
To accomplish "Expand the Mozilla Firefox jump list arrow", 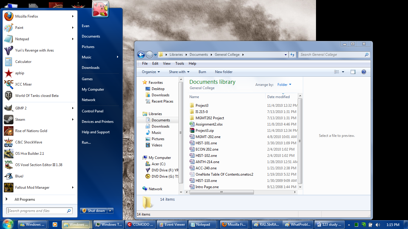I will click(x=73, y=16).
